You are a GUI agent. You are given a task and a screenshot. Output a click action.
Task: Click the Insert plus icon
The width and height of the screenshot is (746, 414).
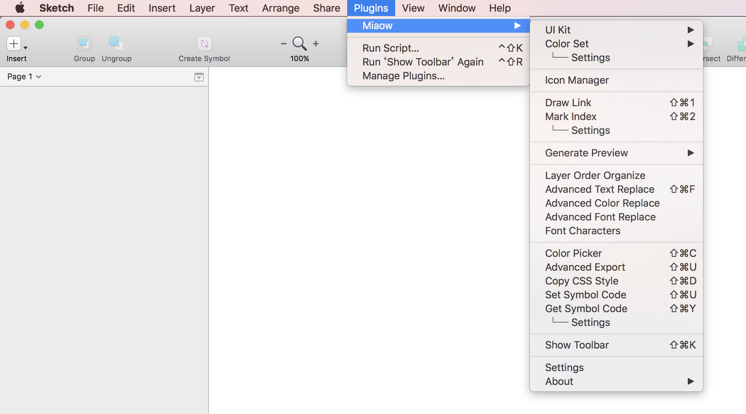(x=14, y=44)
